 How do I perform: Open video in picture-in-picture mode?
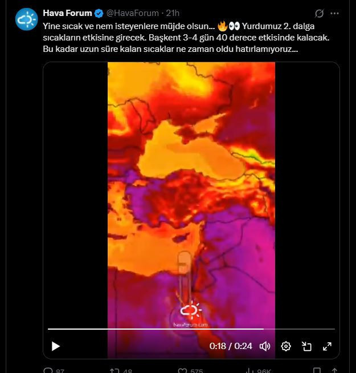click(x=306, y=346)
